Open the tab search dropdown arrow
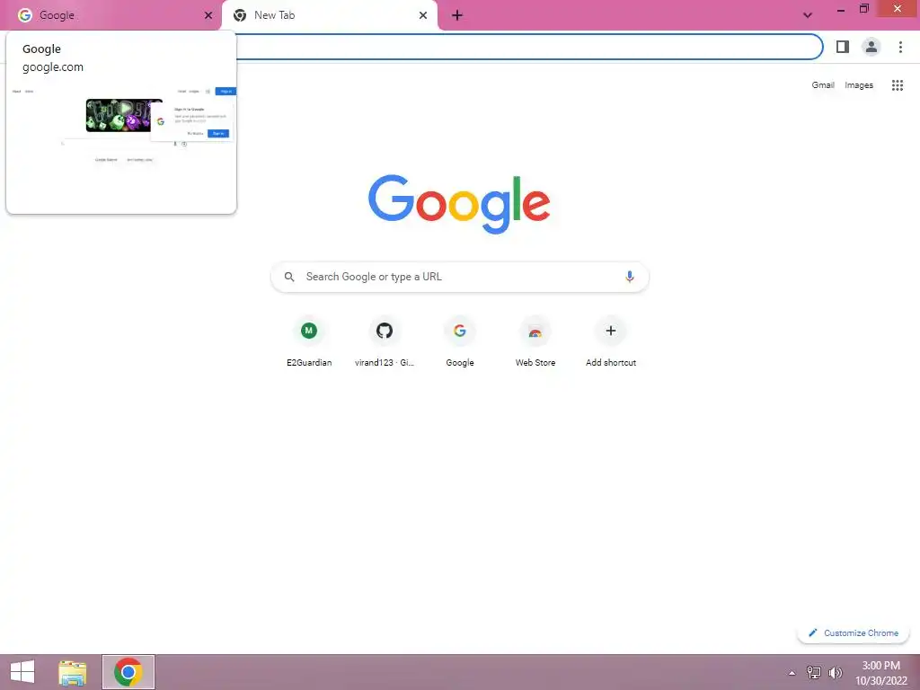 tap(808, 15)
